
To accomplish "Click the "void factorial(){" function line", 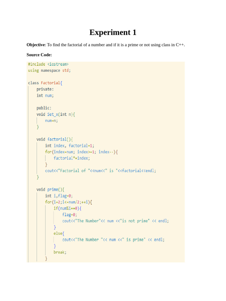I will 54,139.
